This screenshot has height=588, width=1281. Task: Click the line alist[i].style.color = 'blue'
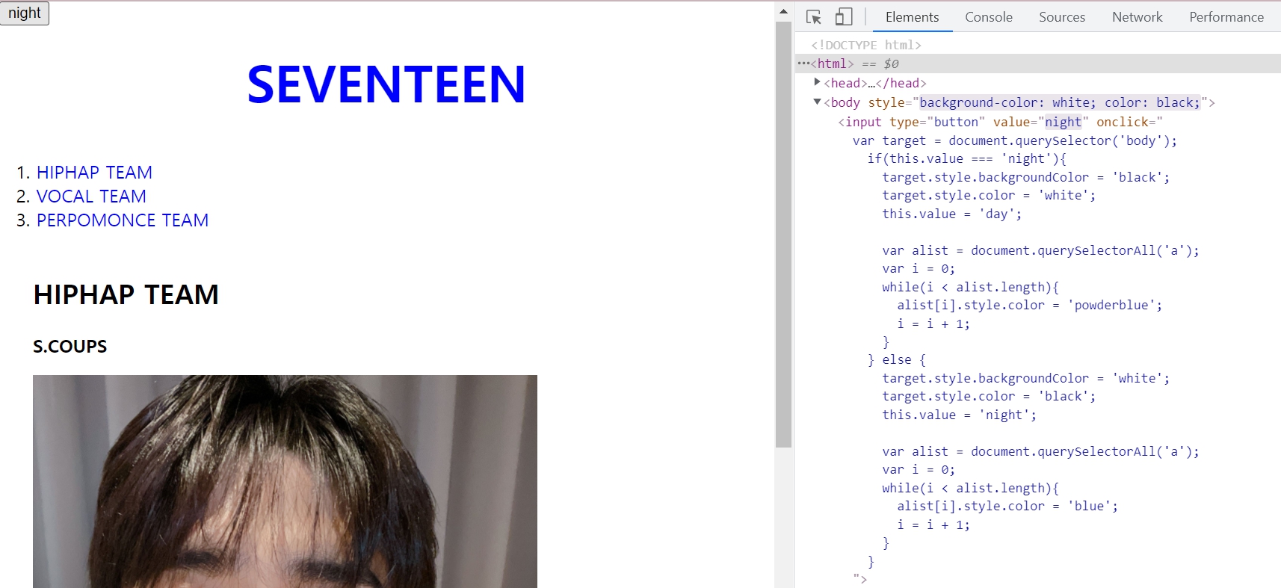click(x=1007, y=506)
